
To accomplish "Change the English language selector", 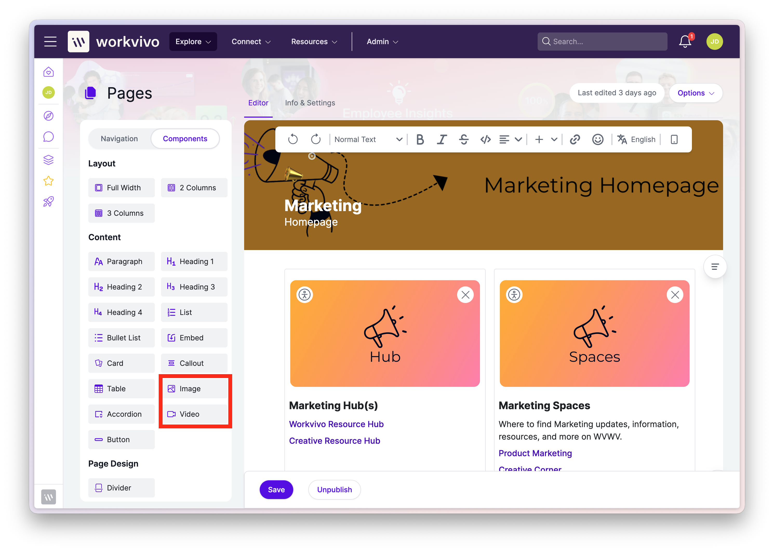I will coord(636,139).
